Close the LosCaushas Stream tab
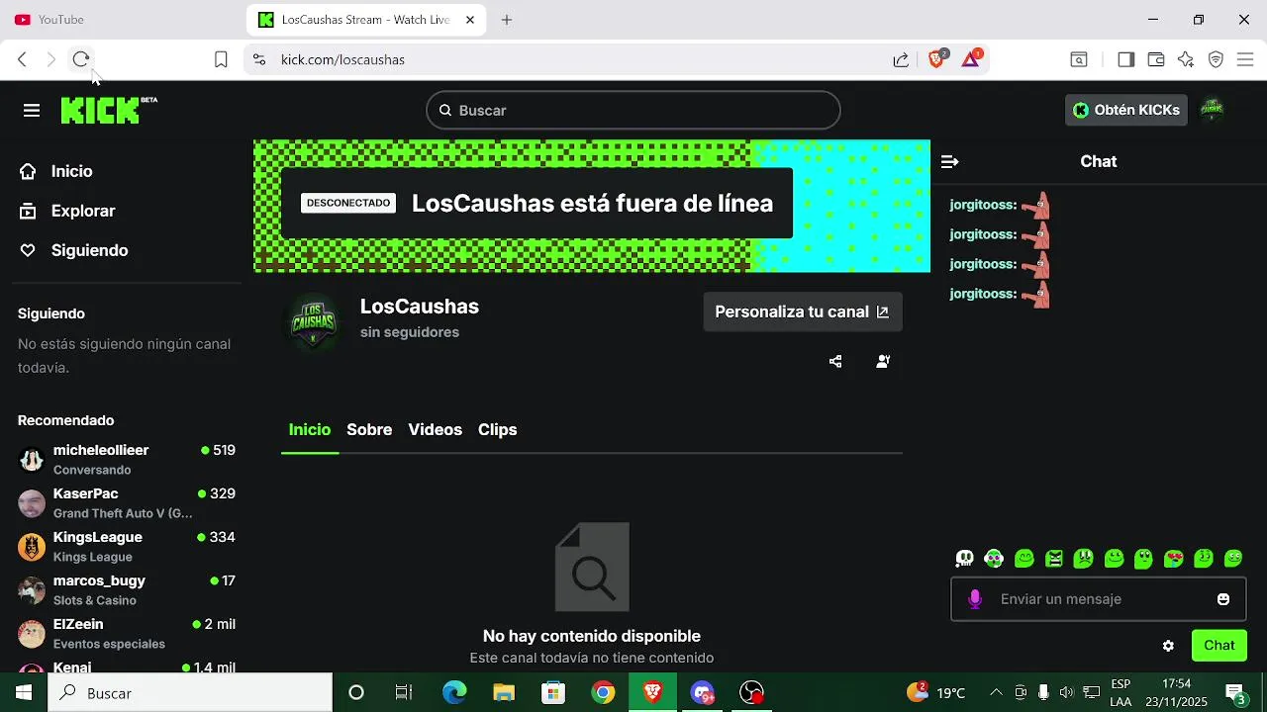This screenshot has height=712, width=1267. coord(470,20)
